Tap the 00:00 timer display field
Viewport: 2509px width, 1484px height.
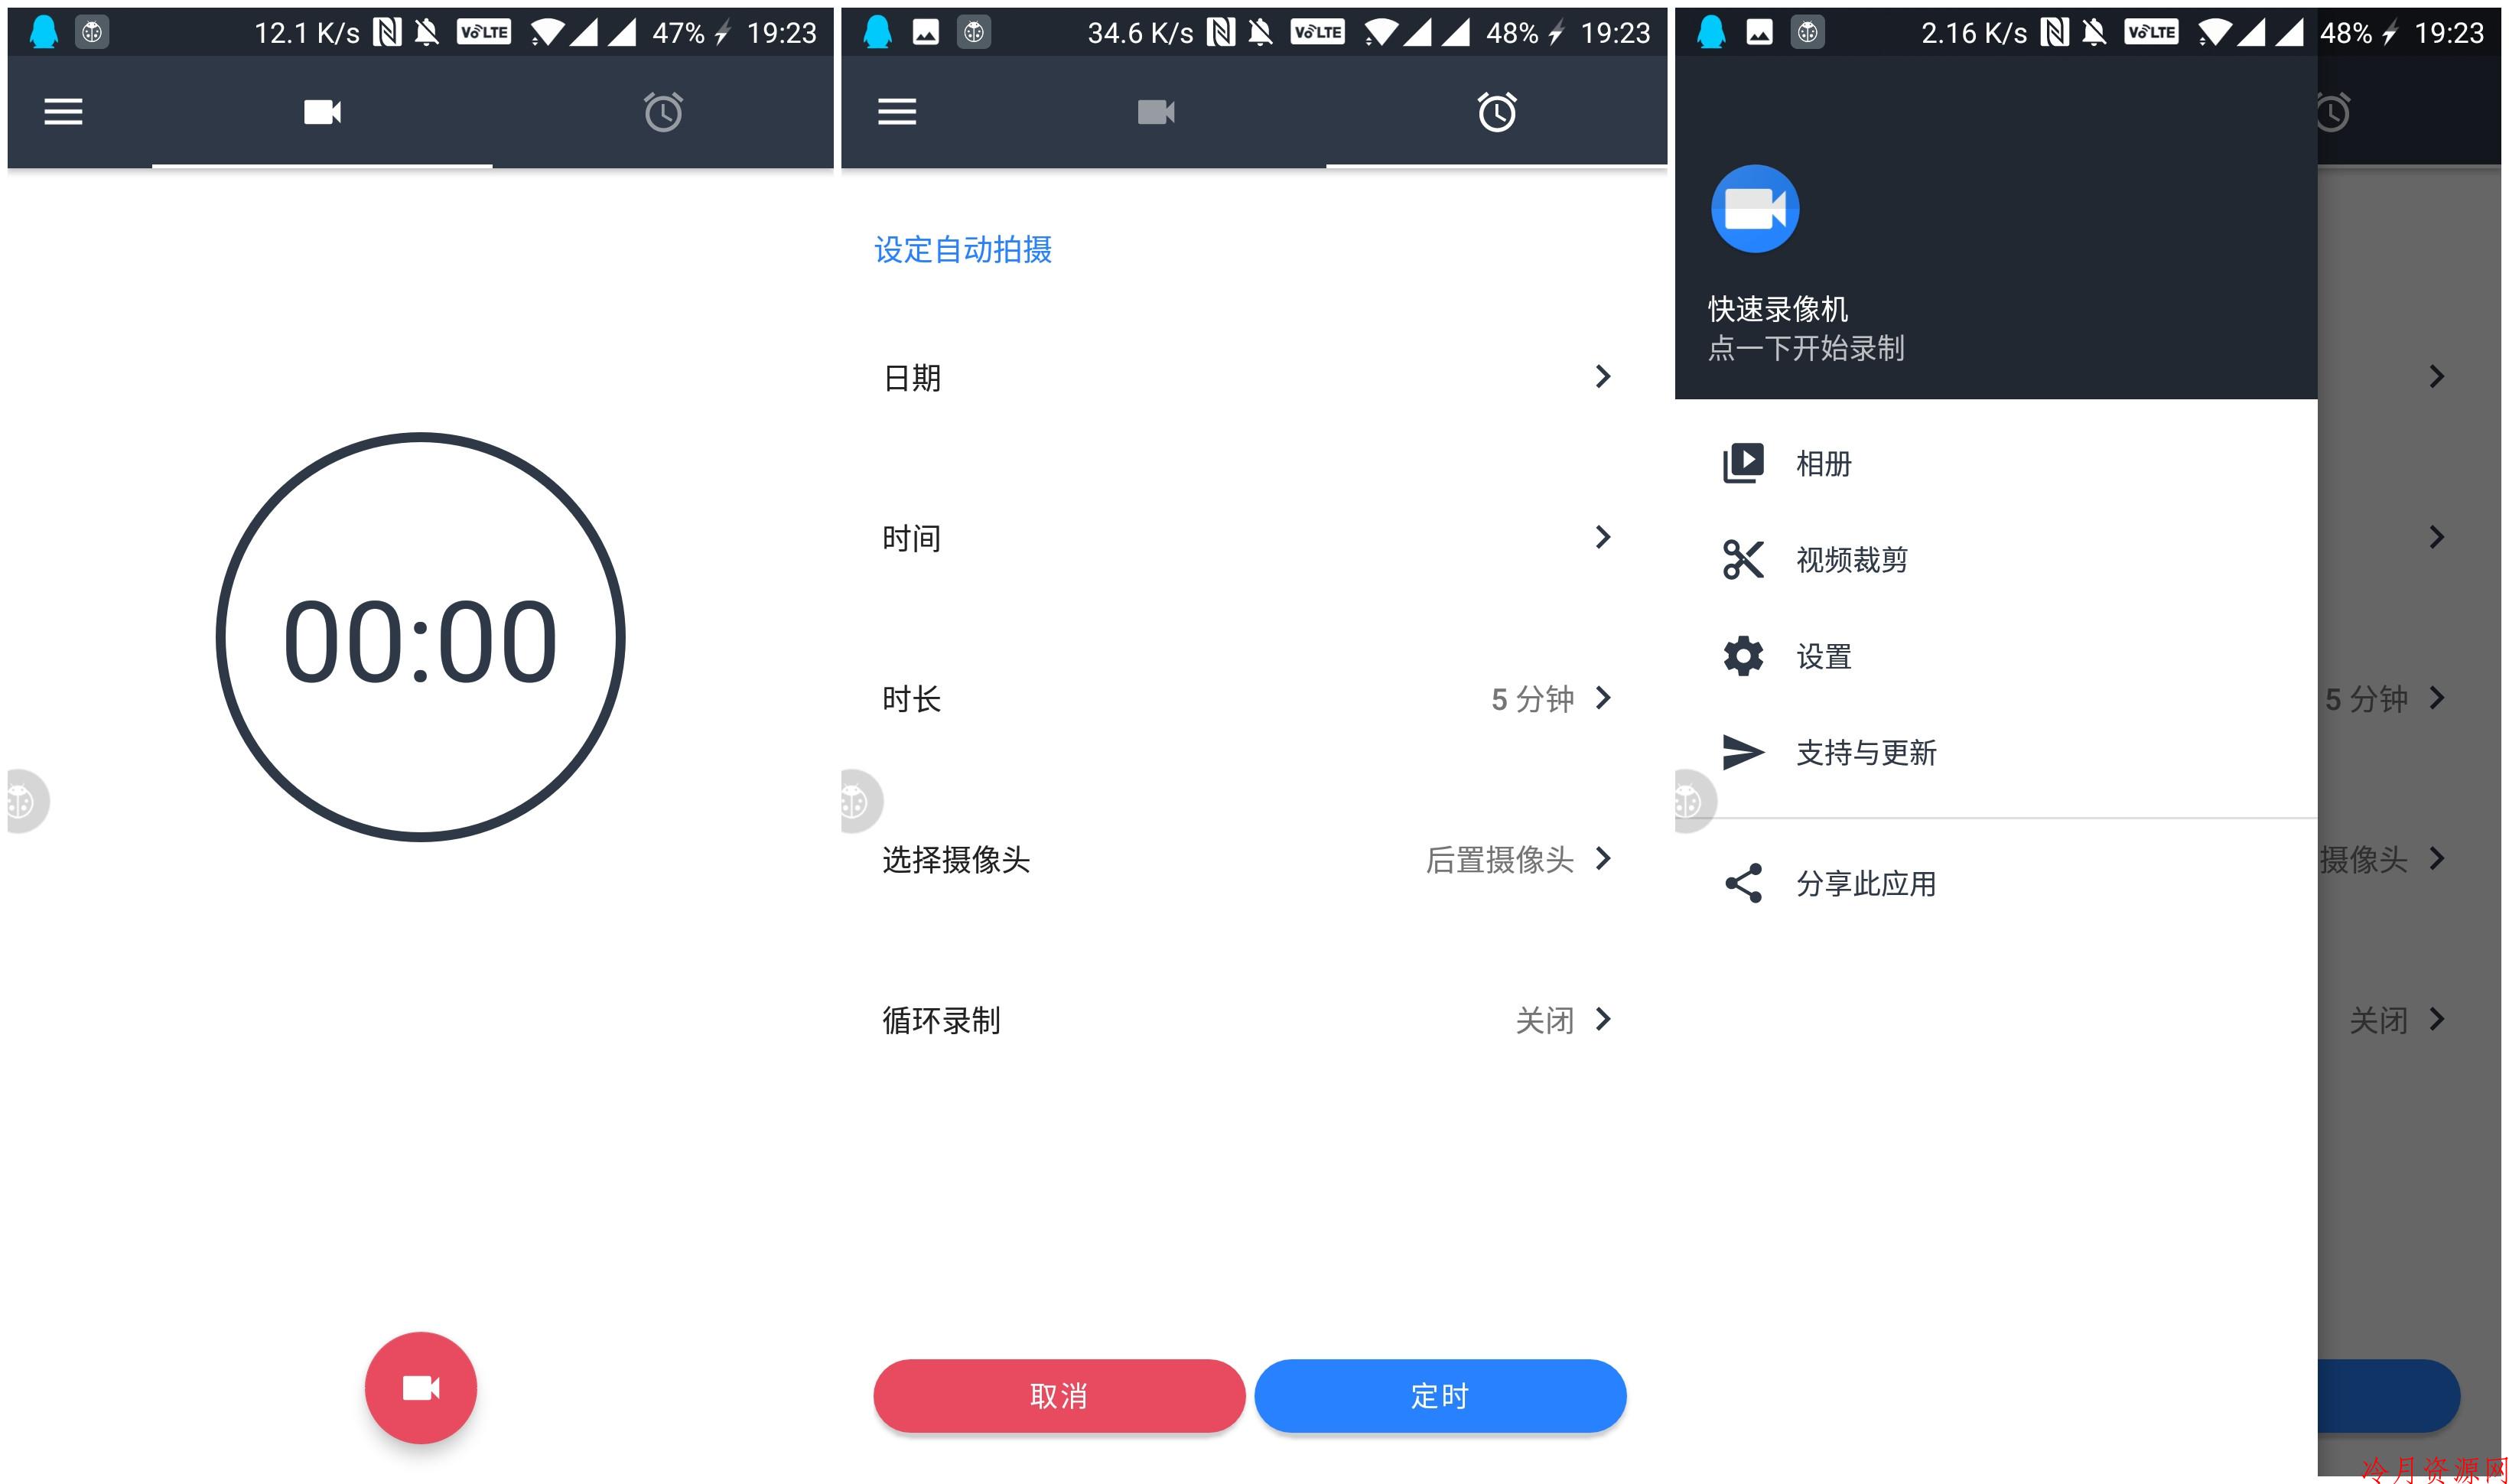(418, 633)
